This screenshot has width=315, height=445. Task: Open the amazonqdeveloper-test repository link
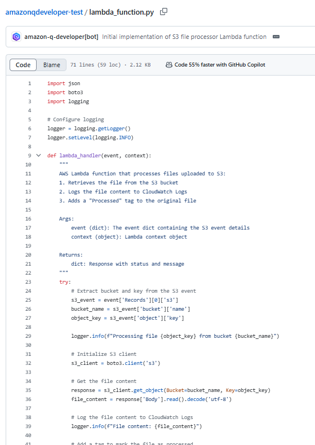point(44,12)
